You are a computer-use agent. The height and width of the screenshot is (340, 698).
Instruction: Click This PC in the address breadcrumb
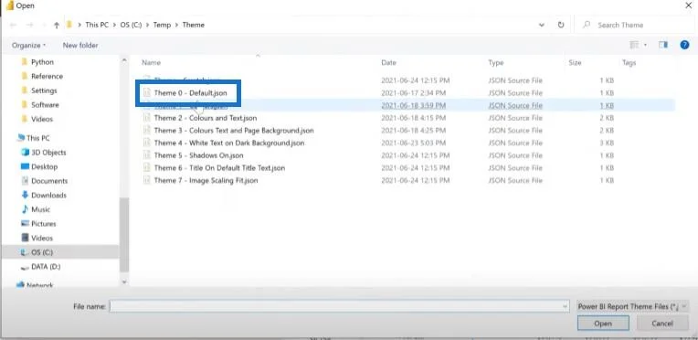pos(97,25)
